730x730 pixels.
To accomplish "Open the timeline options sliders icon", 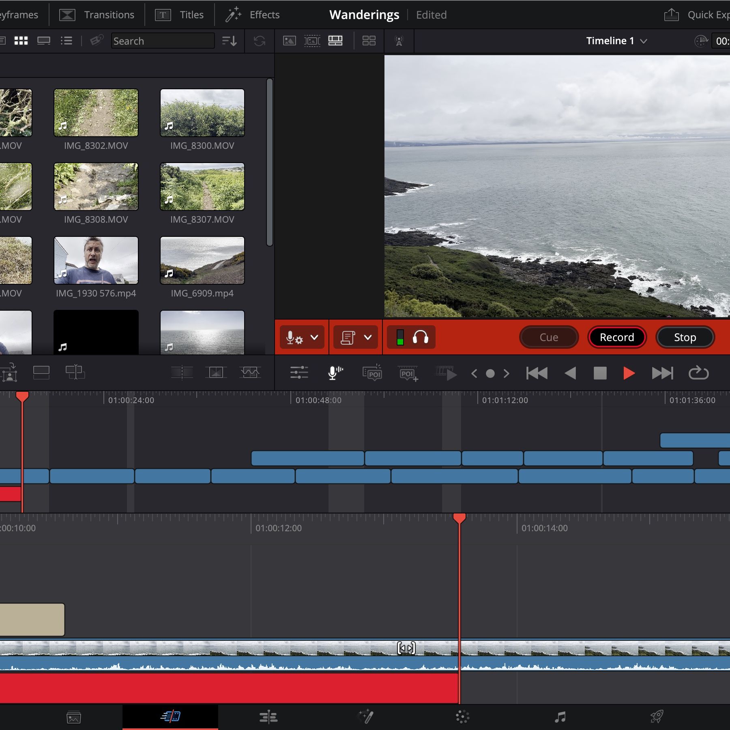I will tap(299, 373).
